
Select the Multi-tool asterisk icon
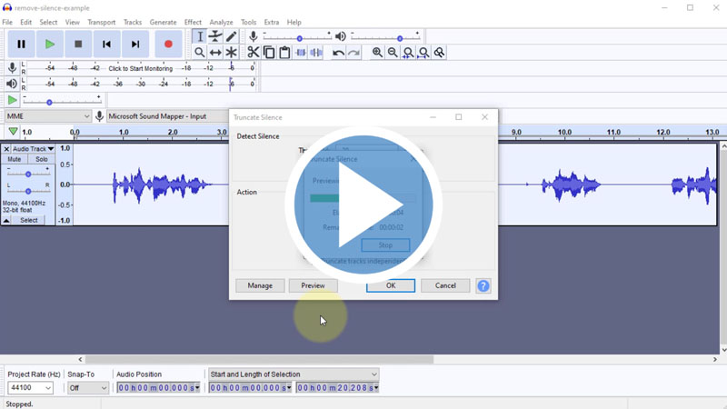[x=231, y=53]
